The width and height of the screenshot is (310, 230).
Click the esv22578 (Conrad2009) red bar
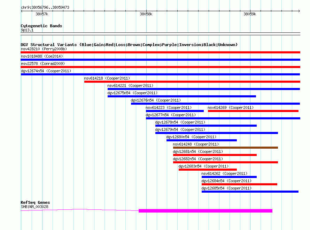(160, 67)
